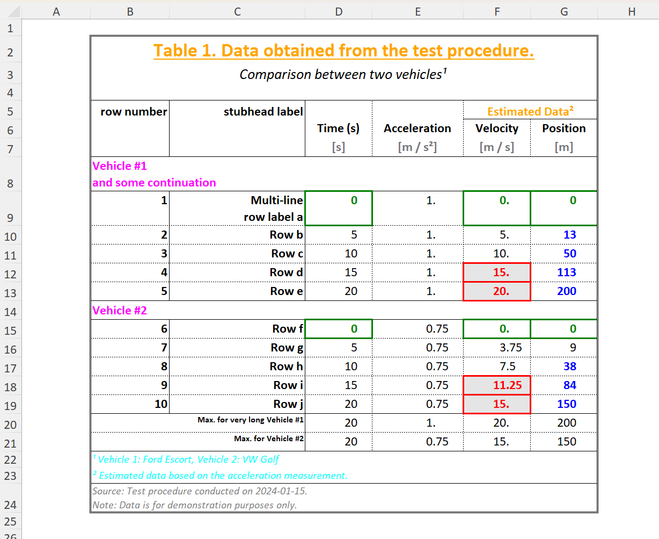Select the table title 'Table 1. Data obtained' cell

[343, 51]
